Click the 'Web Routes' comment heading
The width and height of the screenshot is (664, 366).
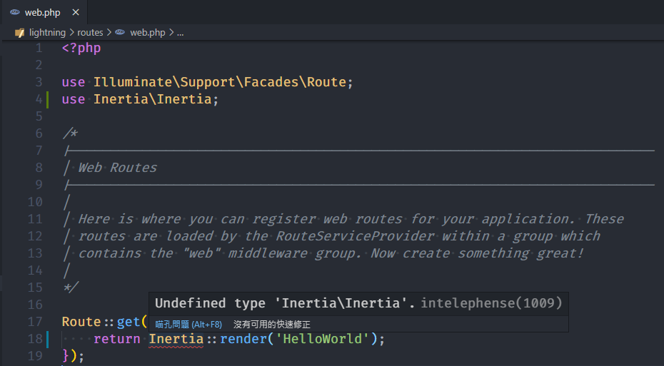point(117,168)
